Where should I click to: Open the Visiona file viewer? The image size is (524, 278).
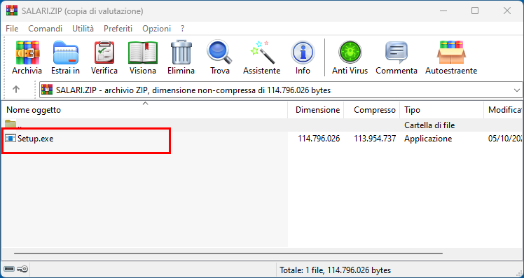coord(143,57)
